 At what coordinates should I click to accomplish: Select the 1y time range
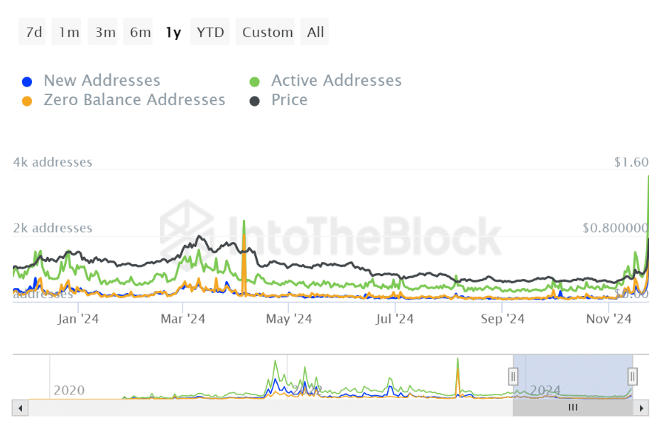[173, 32]
